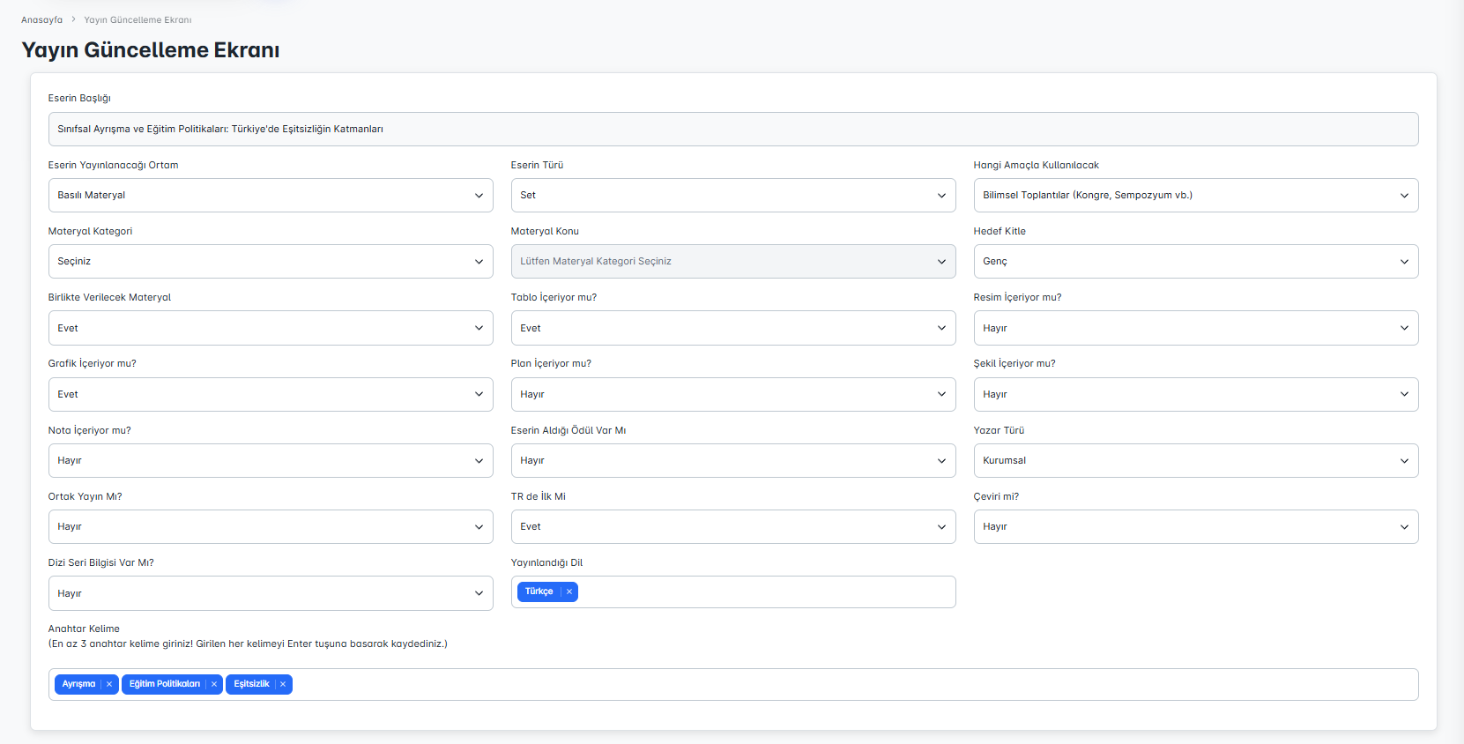Open the Materyal Kategori dropdown
1464x744 pixels.
pyautogui.click(x=270, y=262)
